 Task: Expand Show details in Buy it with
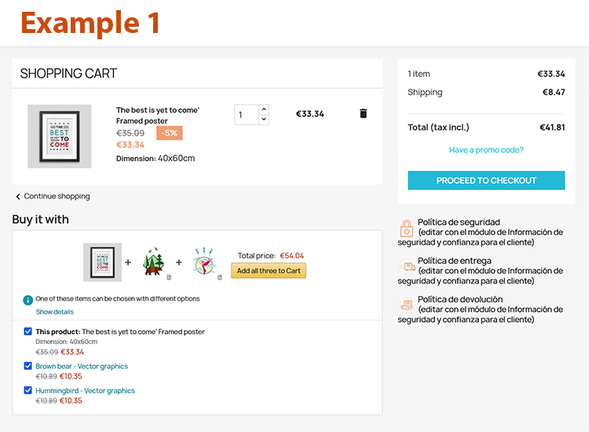click(x=54, y=312)
